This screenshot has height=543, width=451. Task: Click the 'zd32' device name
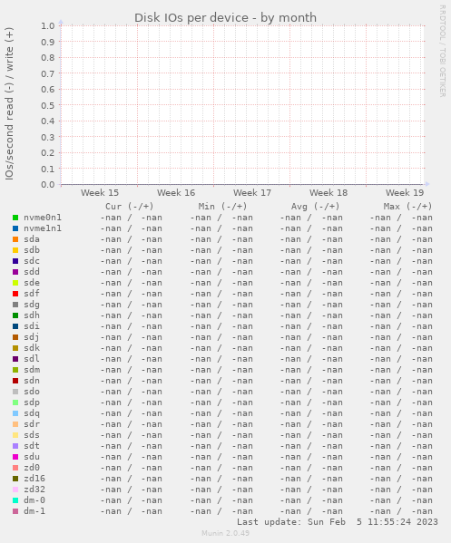(x=34, y=490)
